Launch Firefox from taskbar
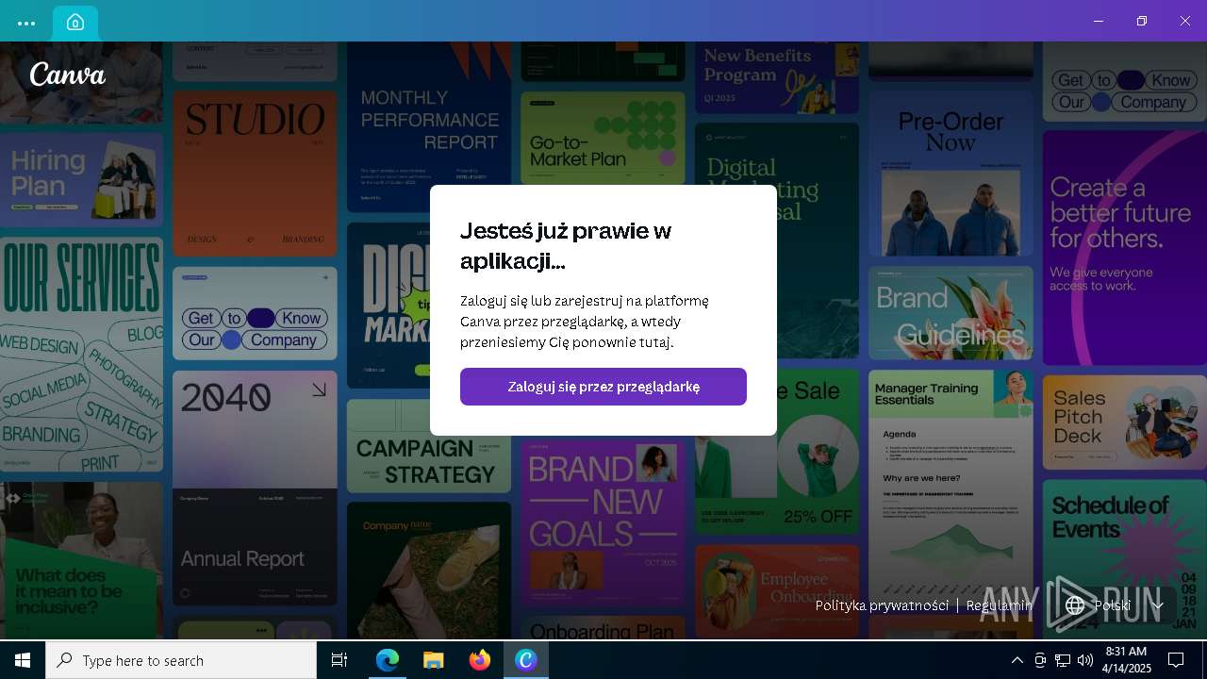 (480, 660)
